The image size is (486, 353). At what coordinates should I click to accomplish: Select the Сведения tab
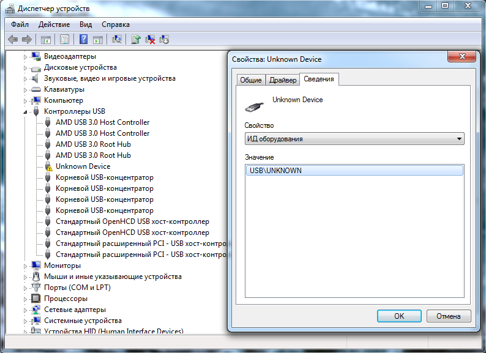coord(319,79)
